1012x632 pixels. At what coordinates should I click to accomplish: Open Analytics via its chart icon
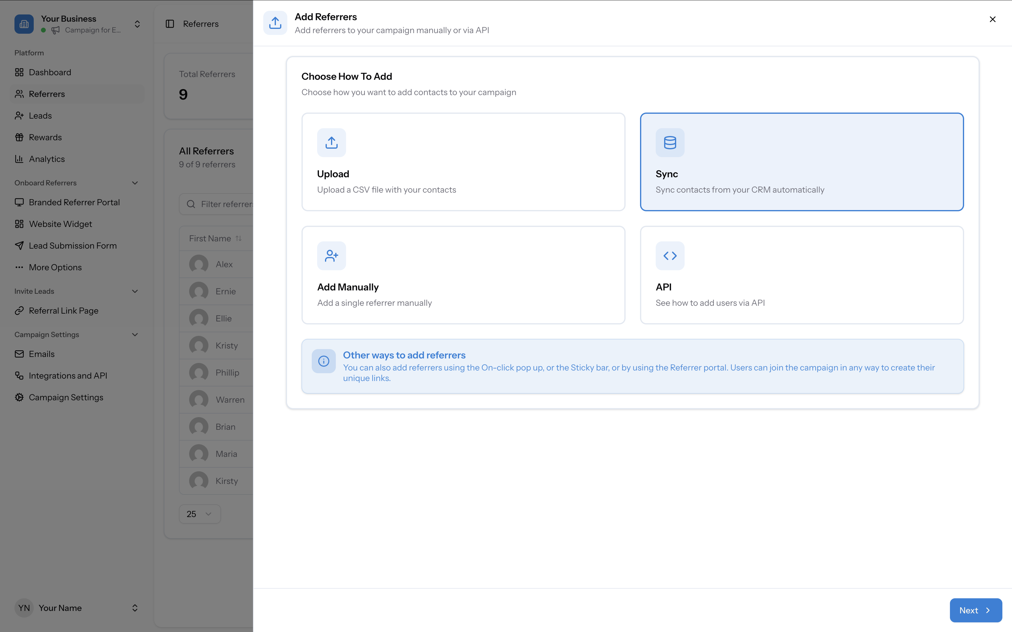pyautogui.click(x=19, y=159)
